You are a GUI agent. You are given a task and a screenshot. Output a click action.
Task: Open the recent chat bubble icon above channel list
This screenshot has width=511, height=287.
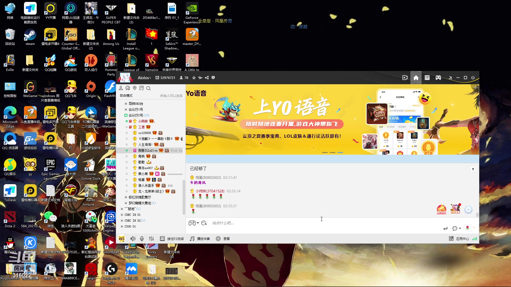pyautogui.click(x=128, y=88)
